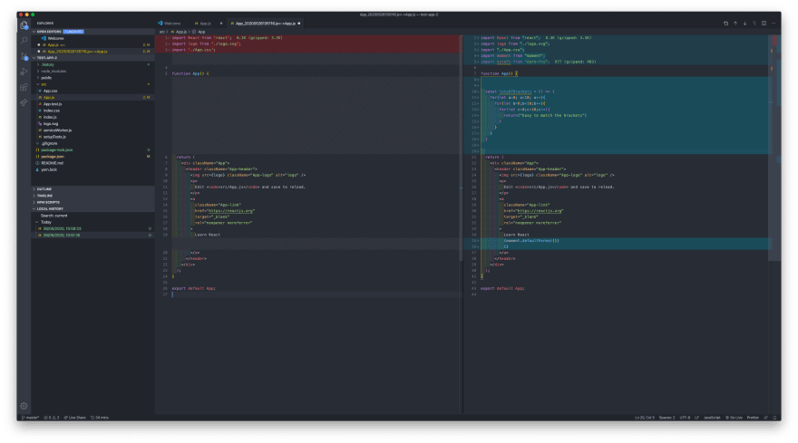Toggle whitespace differences with the paragraph icon
Image resolution: width=798 pixels, height=443 pixels.
tap(754, 24)
